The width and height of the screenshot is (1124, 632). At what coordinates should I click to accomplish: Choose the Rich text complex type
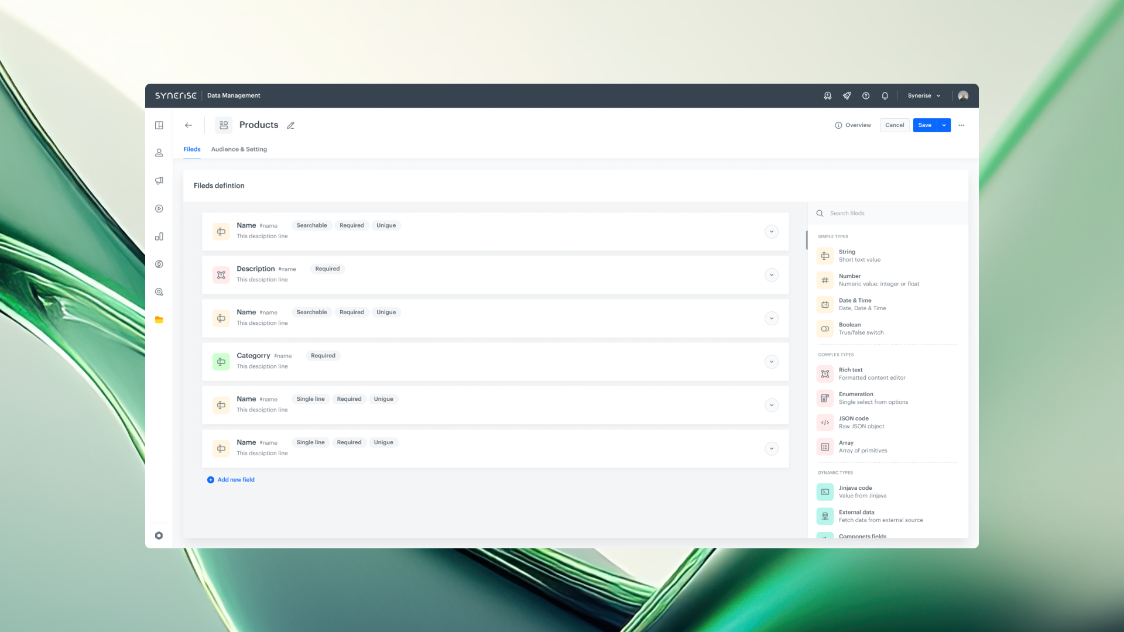851,373
